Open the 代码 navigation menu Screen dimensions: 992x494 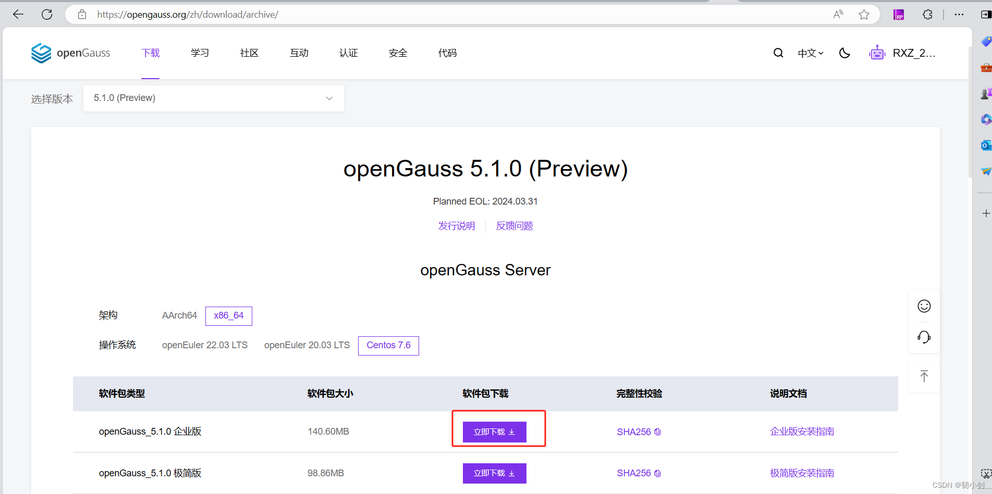448,53
